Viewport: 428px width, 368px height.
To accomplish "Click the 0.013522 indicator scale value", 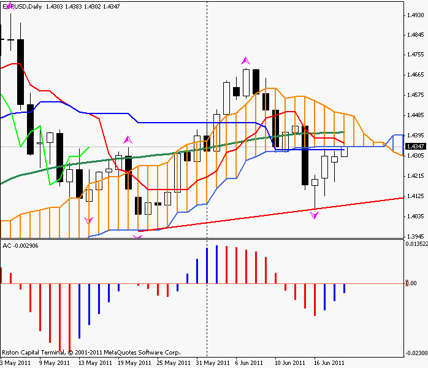I will pyautogui.click(x=416, y=244).
